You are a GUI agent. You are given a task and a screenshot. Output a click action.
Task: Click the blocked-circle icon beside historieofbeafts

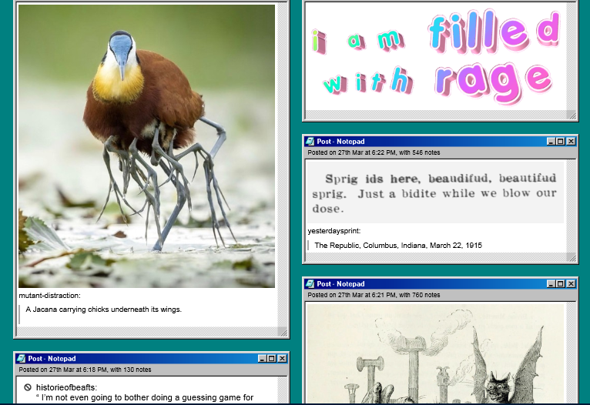click(28, 387)
